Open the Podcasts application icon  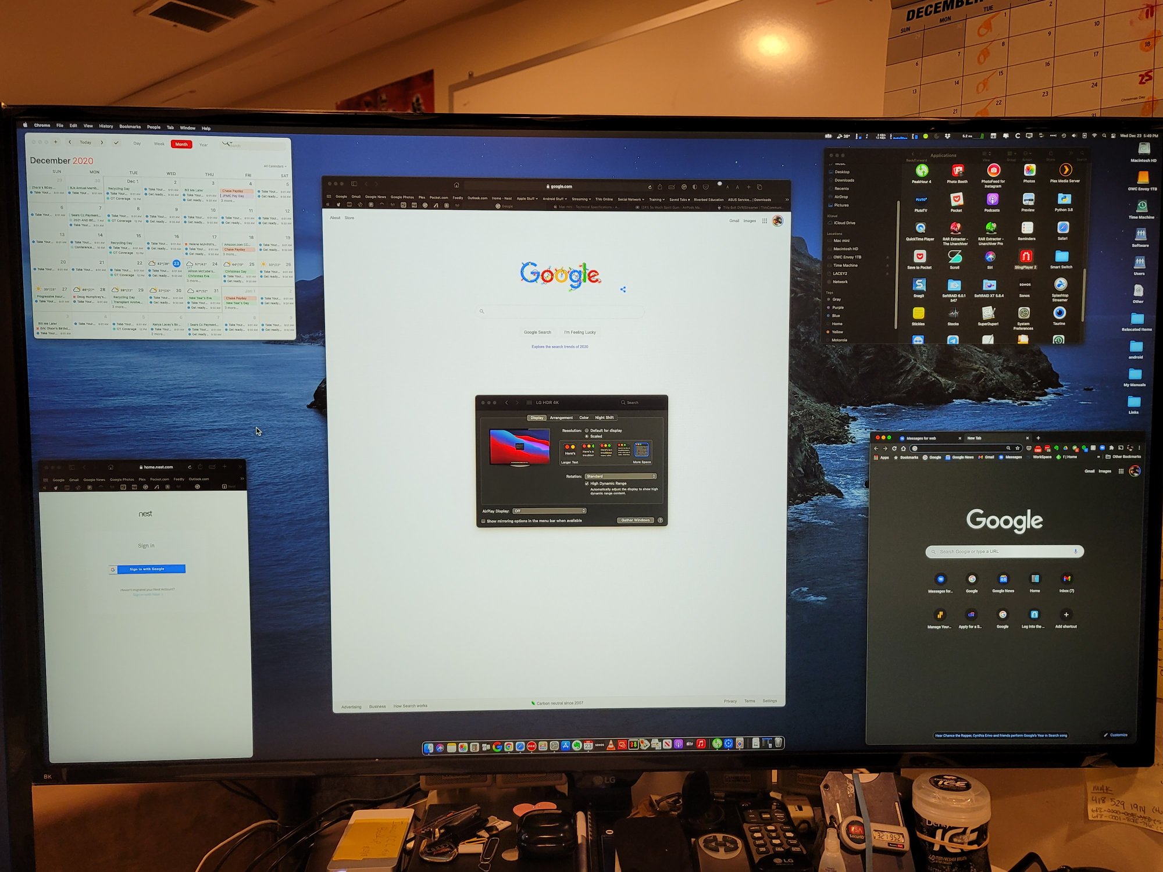992,200
